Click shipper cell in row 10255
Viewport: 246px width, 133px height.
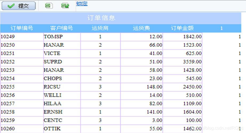tap(100, 87)
